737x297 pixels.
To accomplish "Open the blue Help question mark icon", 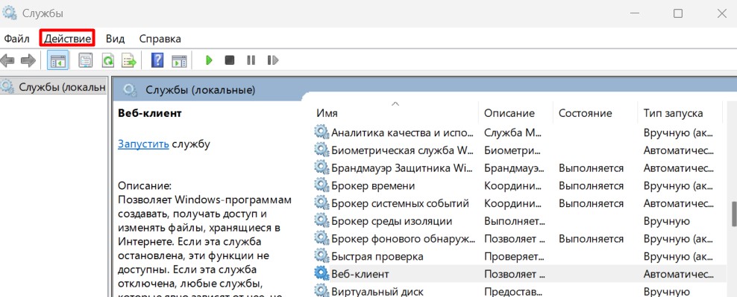I will (157, 60).
